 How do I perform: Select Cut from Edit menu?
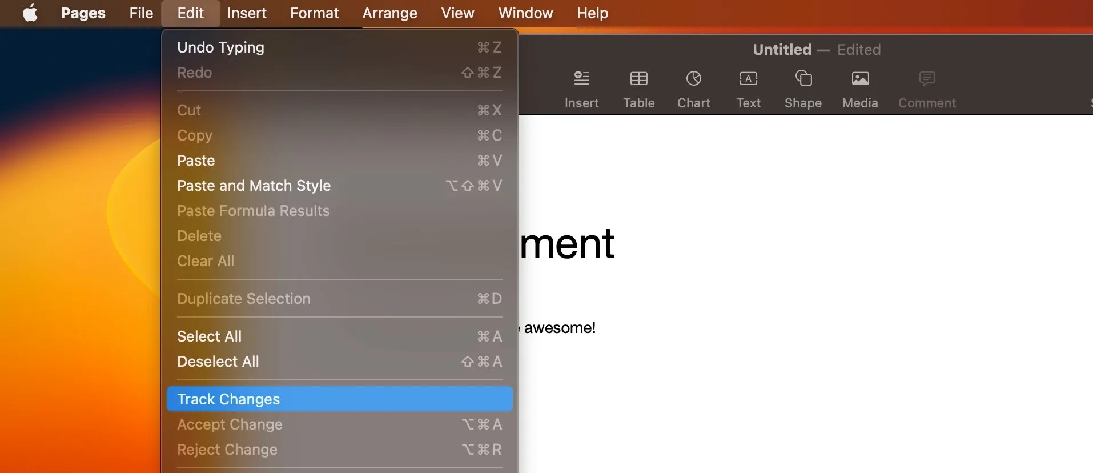click(340, 110)
